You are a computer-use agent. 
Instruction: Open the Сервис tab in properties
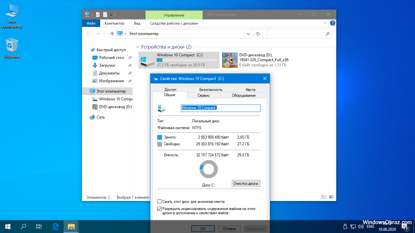click(204, 95)
